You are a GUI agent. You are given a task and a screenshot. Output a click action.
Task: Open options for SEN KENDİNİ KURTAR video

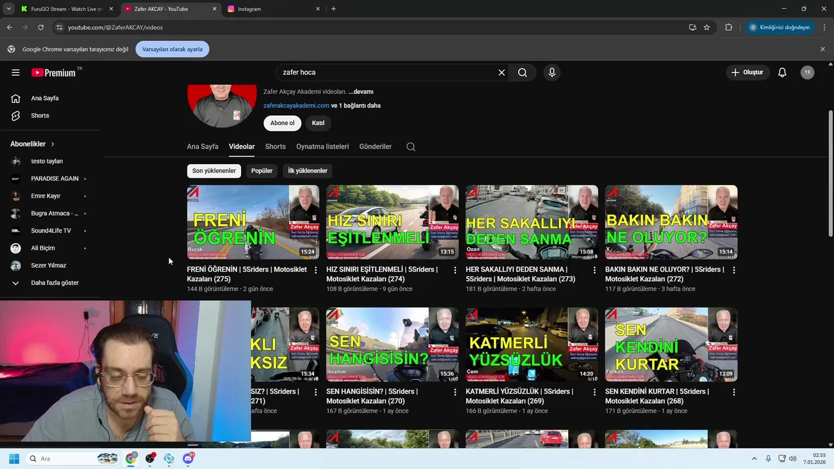[x=734, y=392]
